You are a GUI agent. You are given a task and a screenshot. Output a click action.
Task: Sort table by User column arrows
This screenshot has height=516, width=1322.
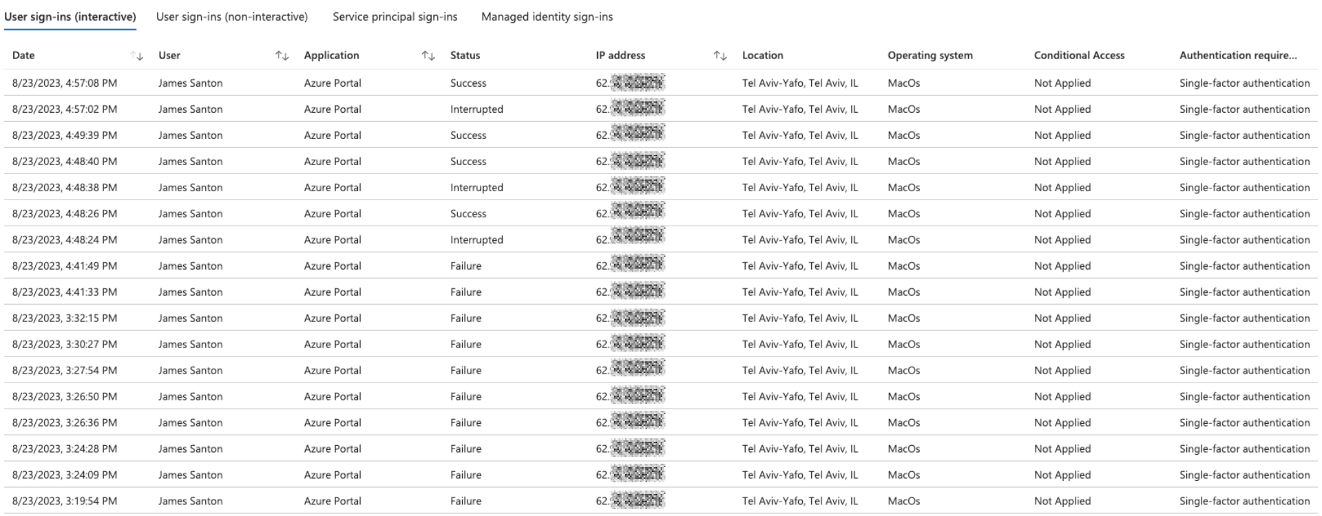pos(282,56)
